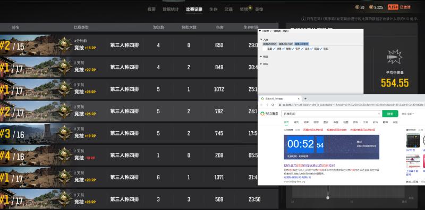The width and height of the screenshot is (425, 210).
Task: Select the 比赛记录 match history tab
Action: click(194, 9)
